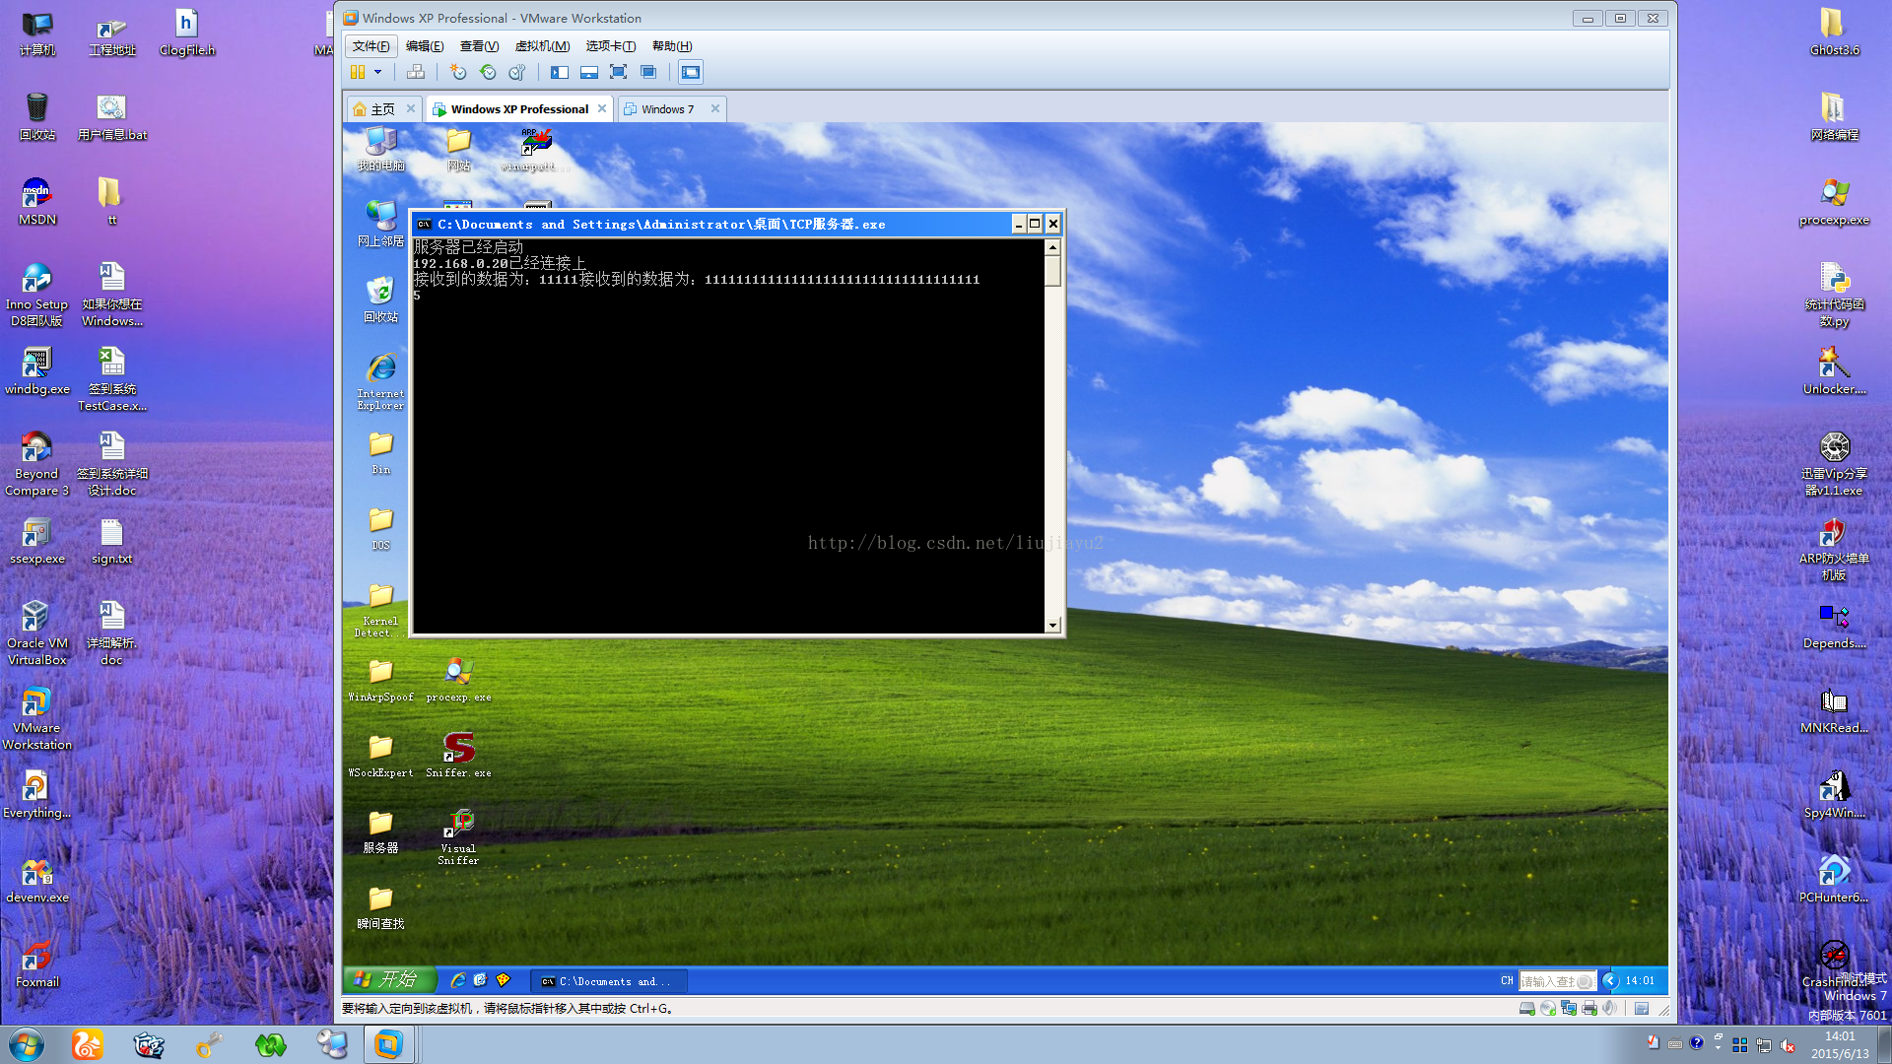Open the snapshot manager
Image resolution: width=1892 pixels, height=1064 pixels.
(x=517, y=72)
